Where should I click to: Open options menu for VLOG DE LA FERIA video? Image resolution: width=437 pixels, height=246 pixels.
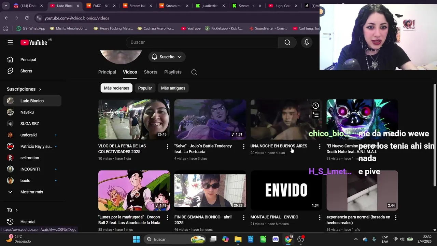[167, 146]
